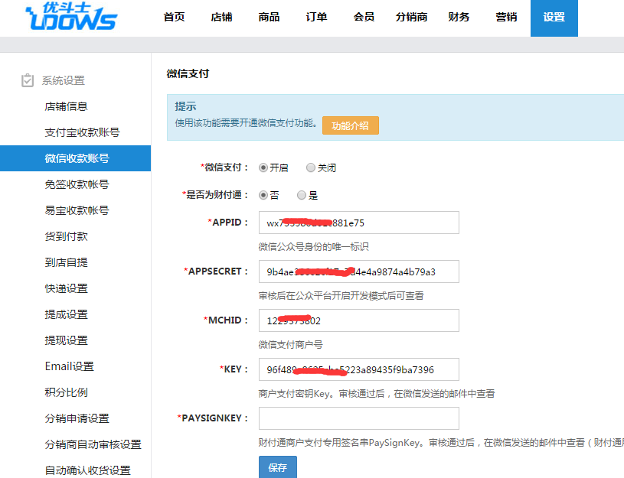Open Email设置 in the sidebar
Screen dimensions: 624x478
tap(70, 366)
